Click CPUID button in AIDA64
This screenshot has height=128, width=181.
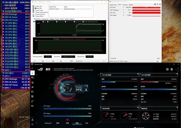pos(71,61)
